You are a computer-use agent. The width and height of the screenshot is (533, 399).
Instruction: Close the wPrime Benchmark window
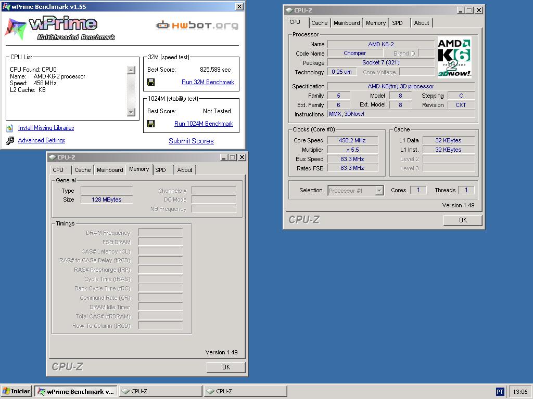point(239,6)
